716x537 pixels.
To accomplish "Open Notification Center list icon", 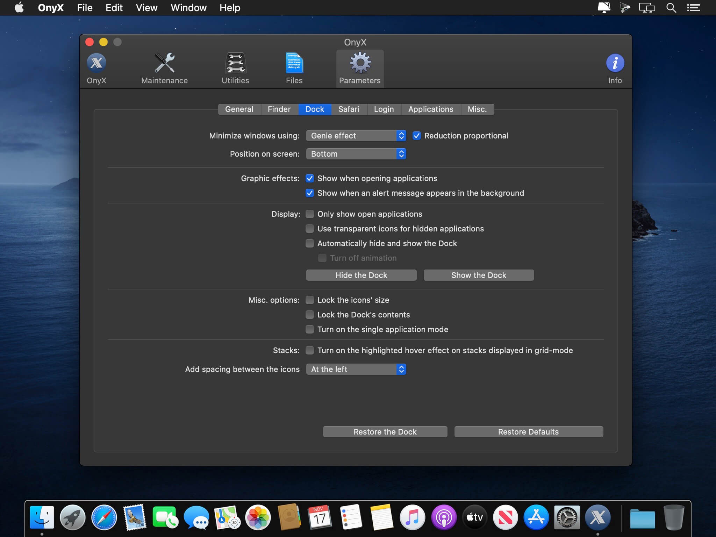I will coord(693,8).
